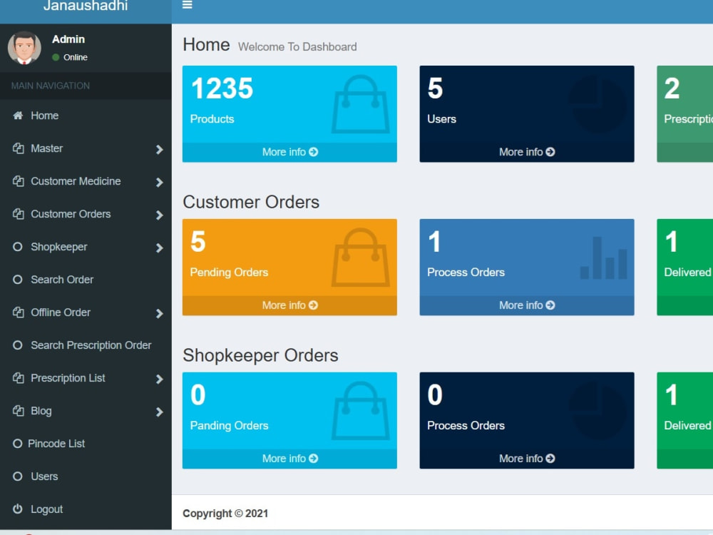Screen dimensions: 713x535
Task: Click the Customer Medicine sidebar icon
Action: click(19, 181)
